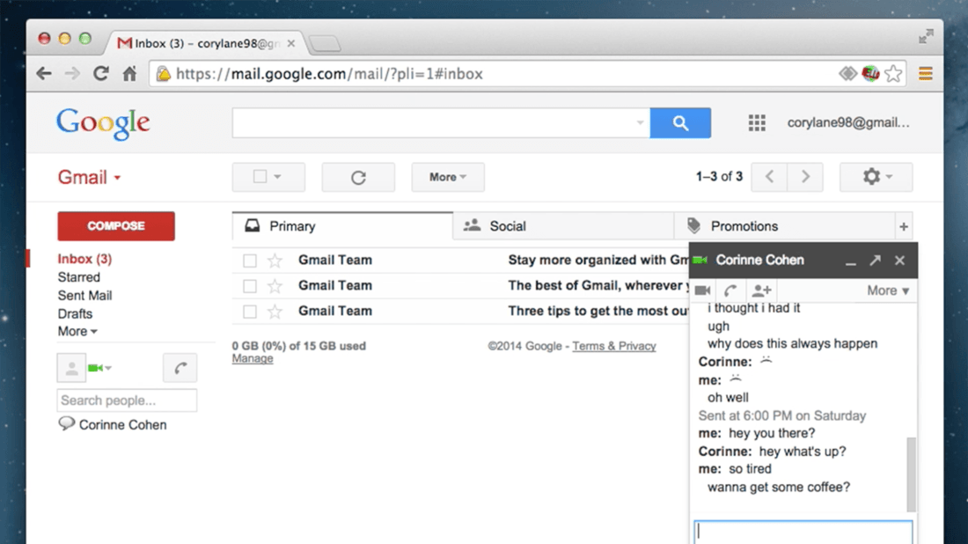The height and width of the screenshot is (544, 968).
Task: Tick the 'Three tips' email checkbox
Action: [249, 312]
